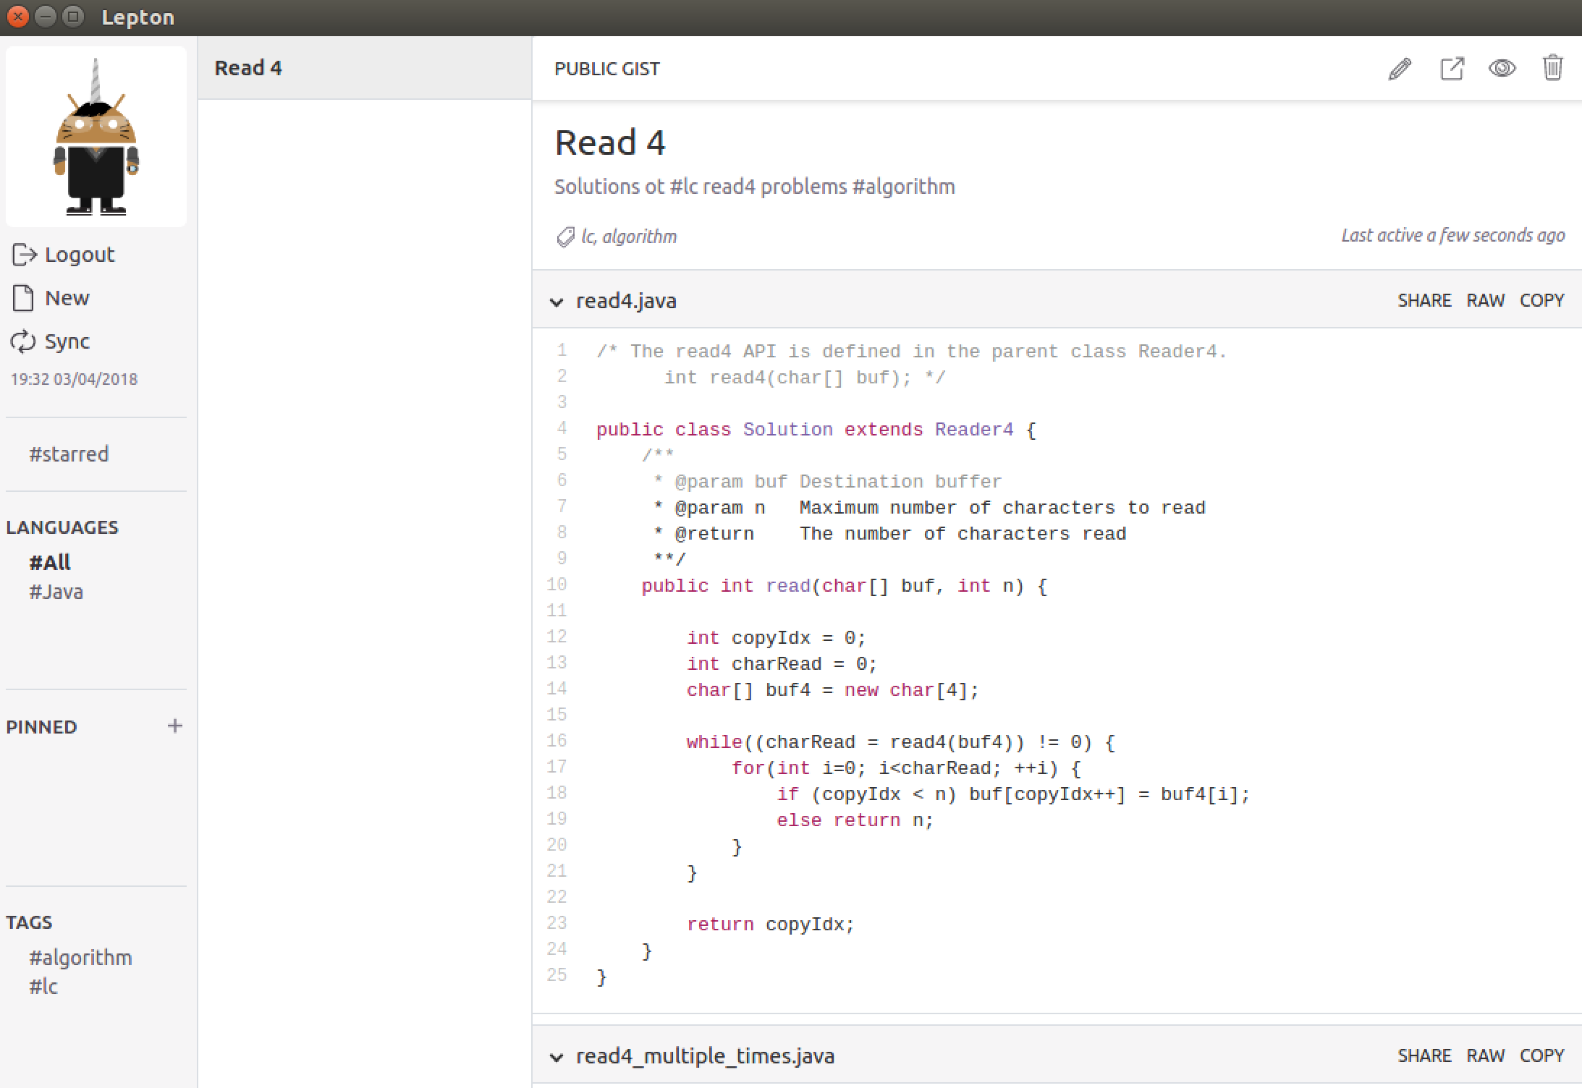
Task: Enable the #Java language filter
Action: (56, 592)
